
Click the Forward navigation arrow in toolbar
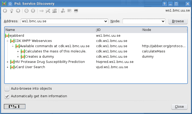[x=18, y=11]
